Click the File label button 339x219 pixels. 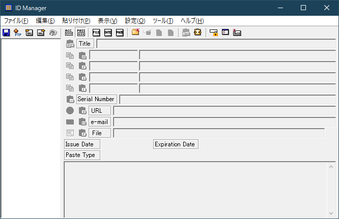pos(99,133)
